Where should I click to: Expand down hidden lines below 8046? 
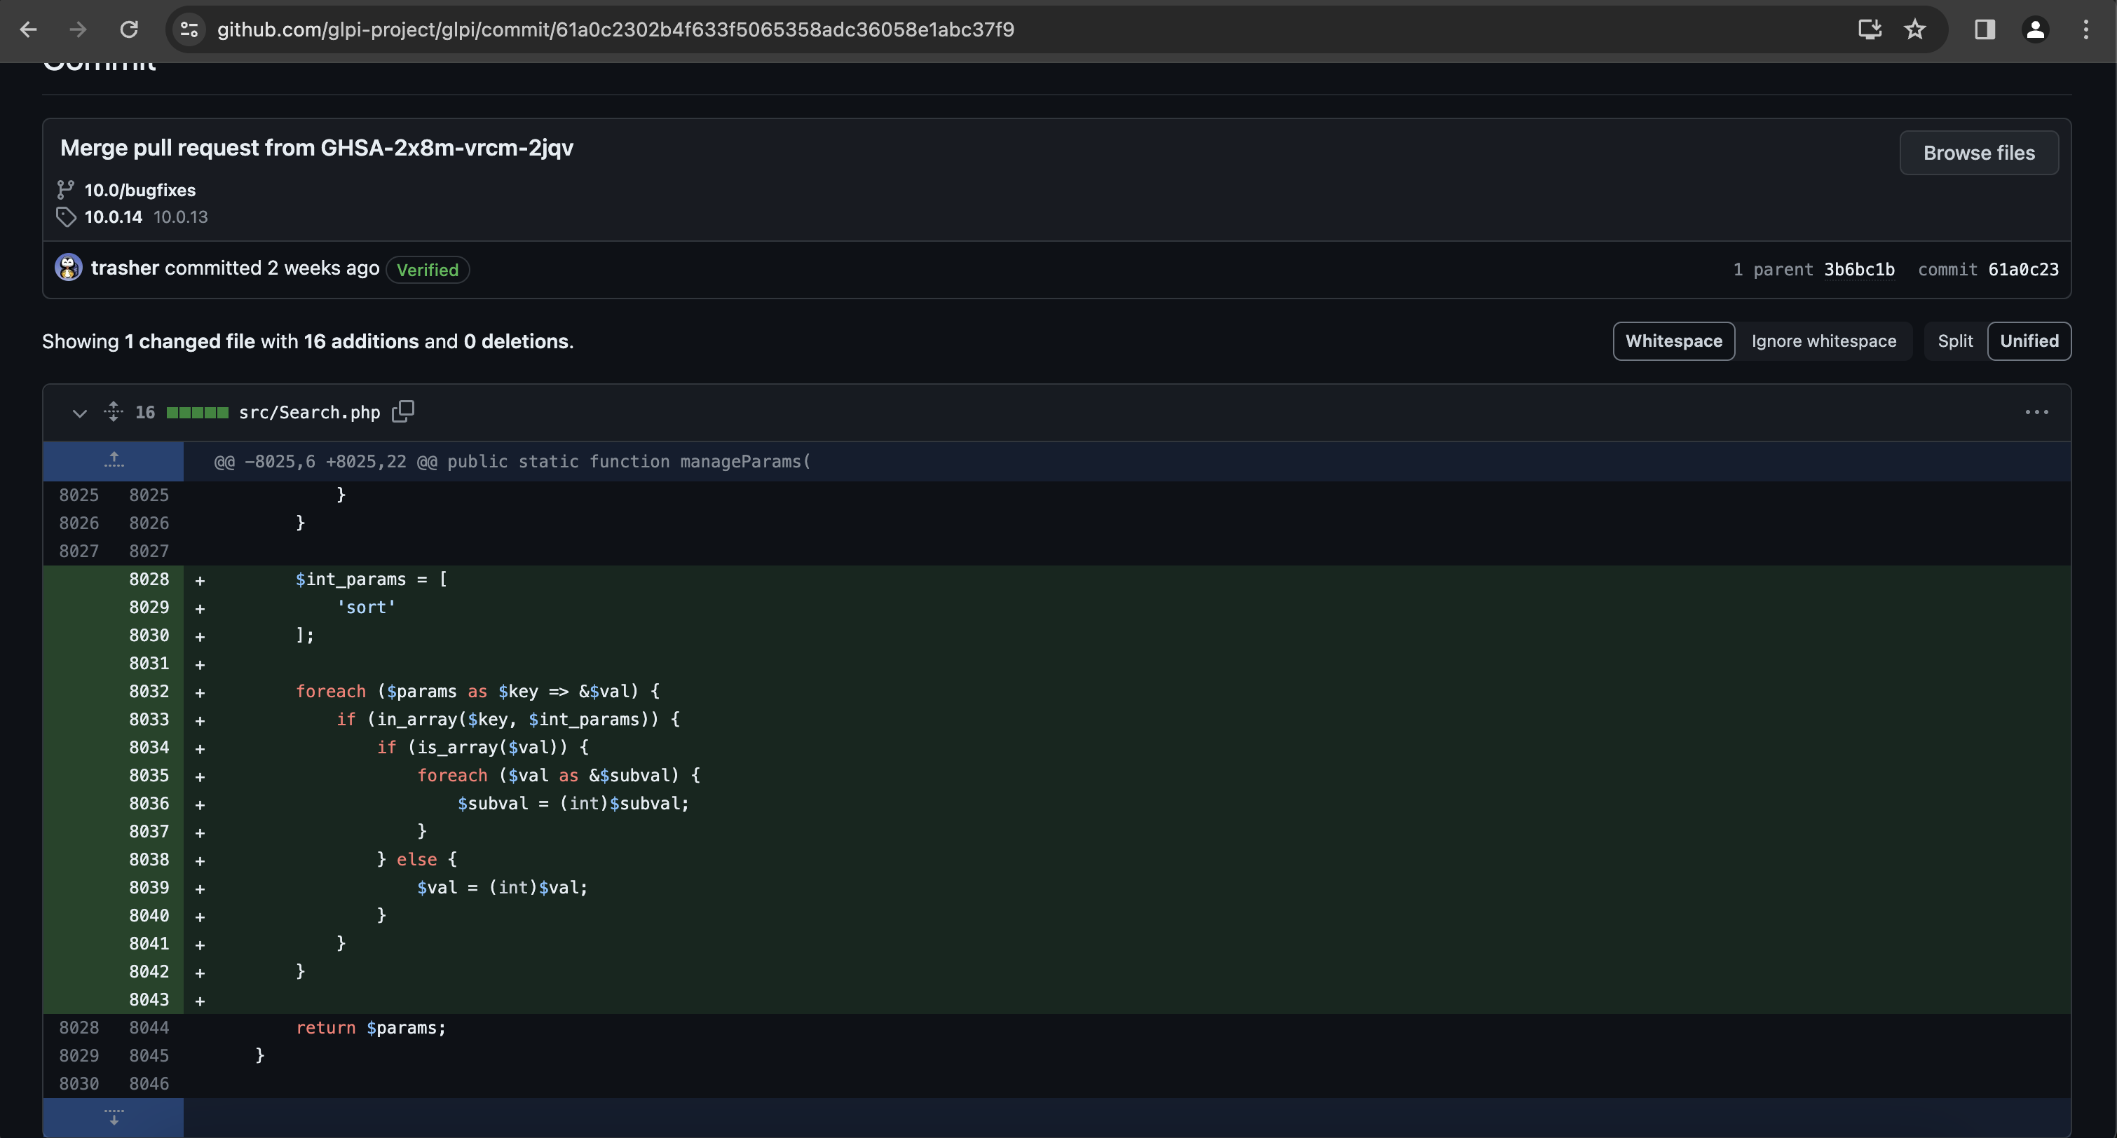[x=114, y=1118]
